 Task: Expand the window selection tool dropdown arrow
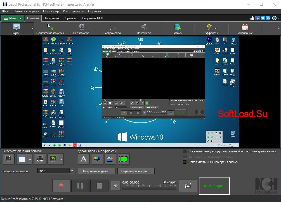[30, 159]
